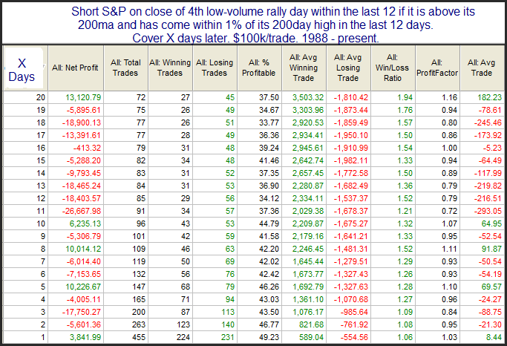Click All: % Profitable column header
Image resolution: width=507 pixels, height=346 pixels.
(259, 68)
